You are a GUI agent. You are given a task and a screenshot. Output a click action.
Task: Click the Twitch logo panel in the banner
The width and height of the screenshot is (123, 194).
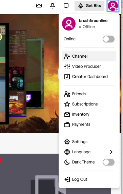coord(34,99)
